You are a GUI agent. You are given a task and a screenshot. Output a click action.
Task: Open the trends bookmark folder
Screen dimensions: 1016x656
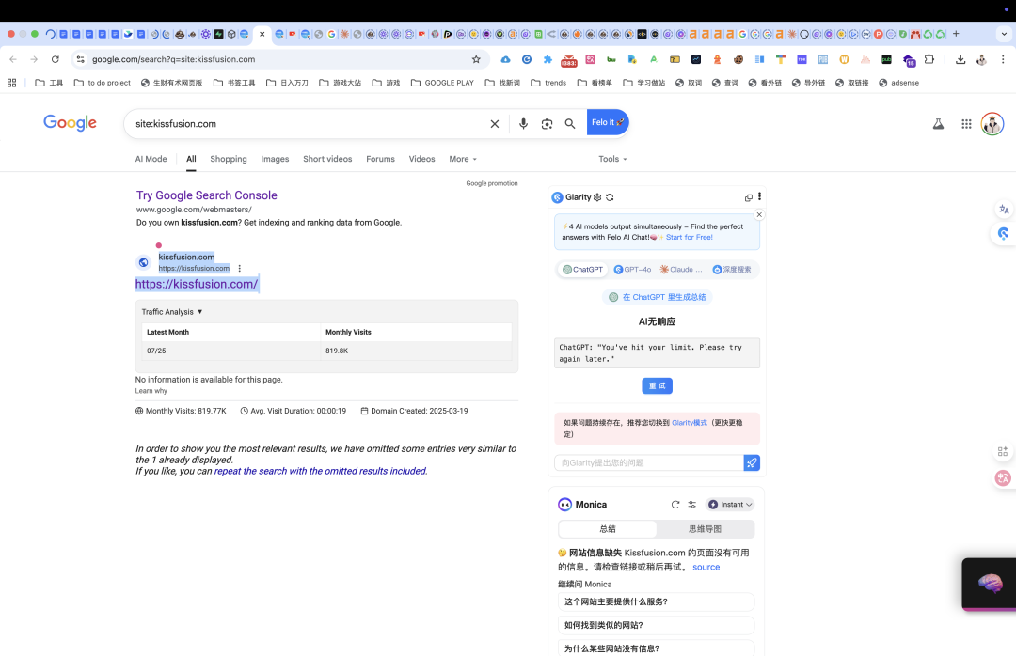point(548,83)
